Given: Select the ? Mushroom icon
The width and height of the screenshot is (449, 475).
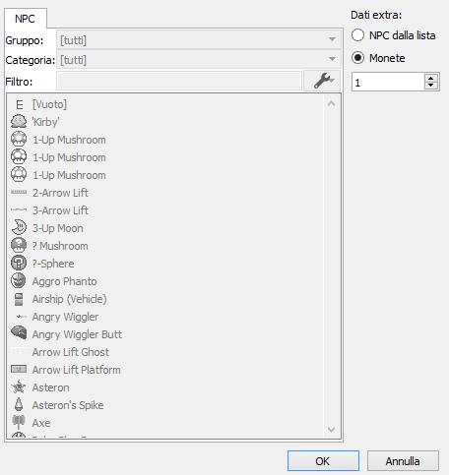Looking at the screenshot, I should (x=19, y=246).
